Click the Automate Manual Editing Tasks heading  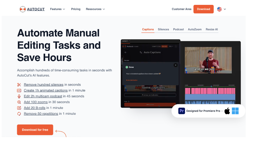59,45
